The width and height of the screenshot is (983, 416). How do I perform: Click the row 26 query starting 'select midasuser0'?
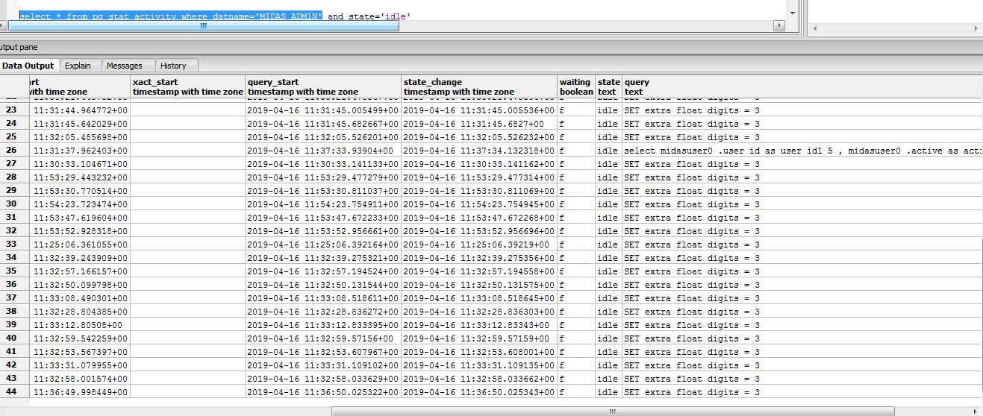coord(802,150)
